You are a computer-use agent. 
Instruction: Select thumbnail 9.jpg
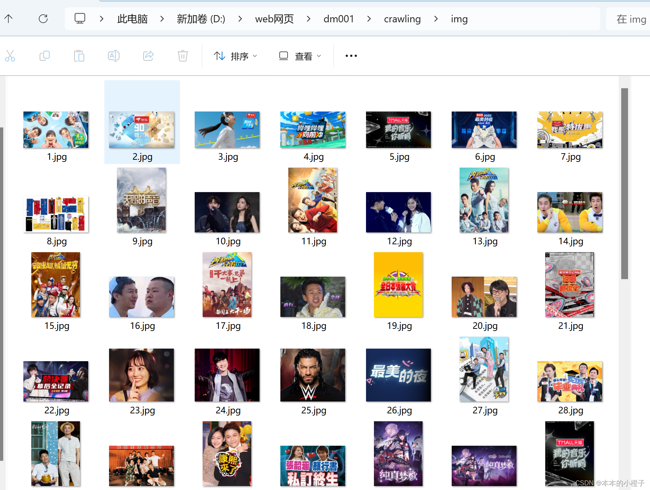pyautogui.click(x=141, y=200)
